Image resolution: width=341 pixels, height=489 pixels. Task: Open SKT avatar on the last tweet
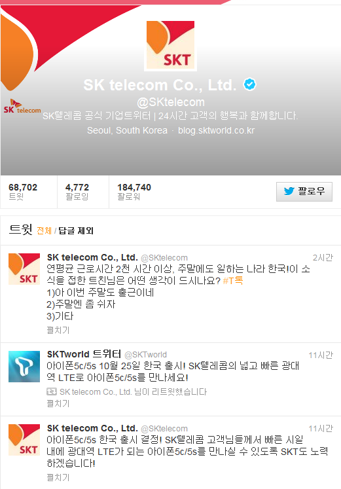[x=24, y=440]
